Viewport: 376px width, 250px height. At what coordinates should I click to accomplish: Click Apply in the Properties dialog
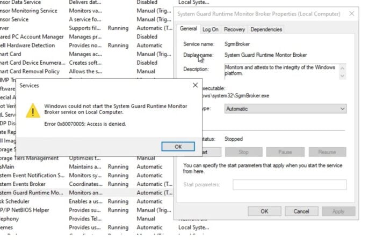[x=338, y=211]
